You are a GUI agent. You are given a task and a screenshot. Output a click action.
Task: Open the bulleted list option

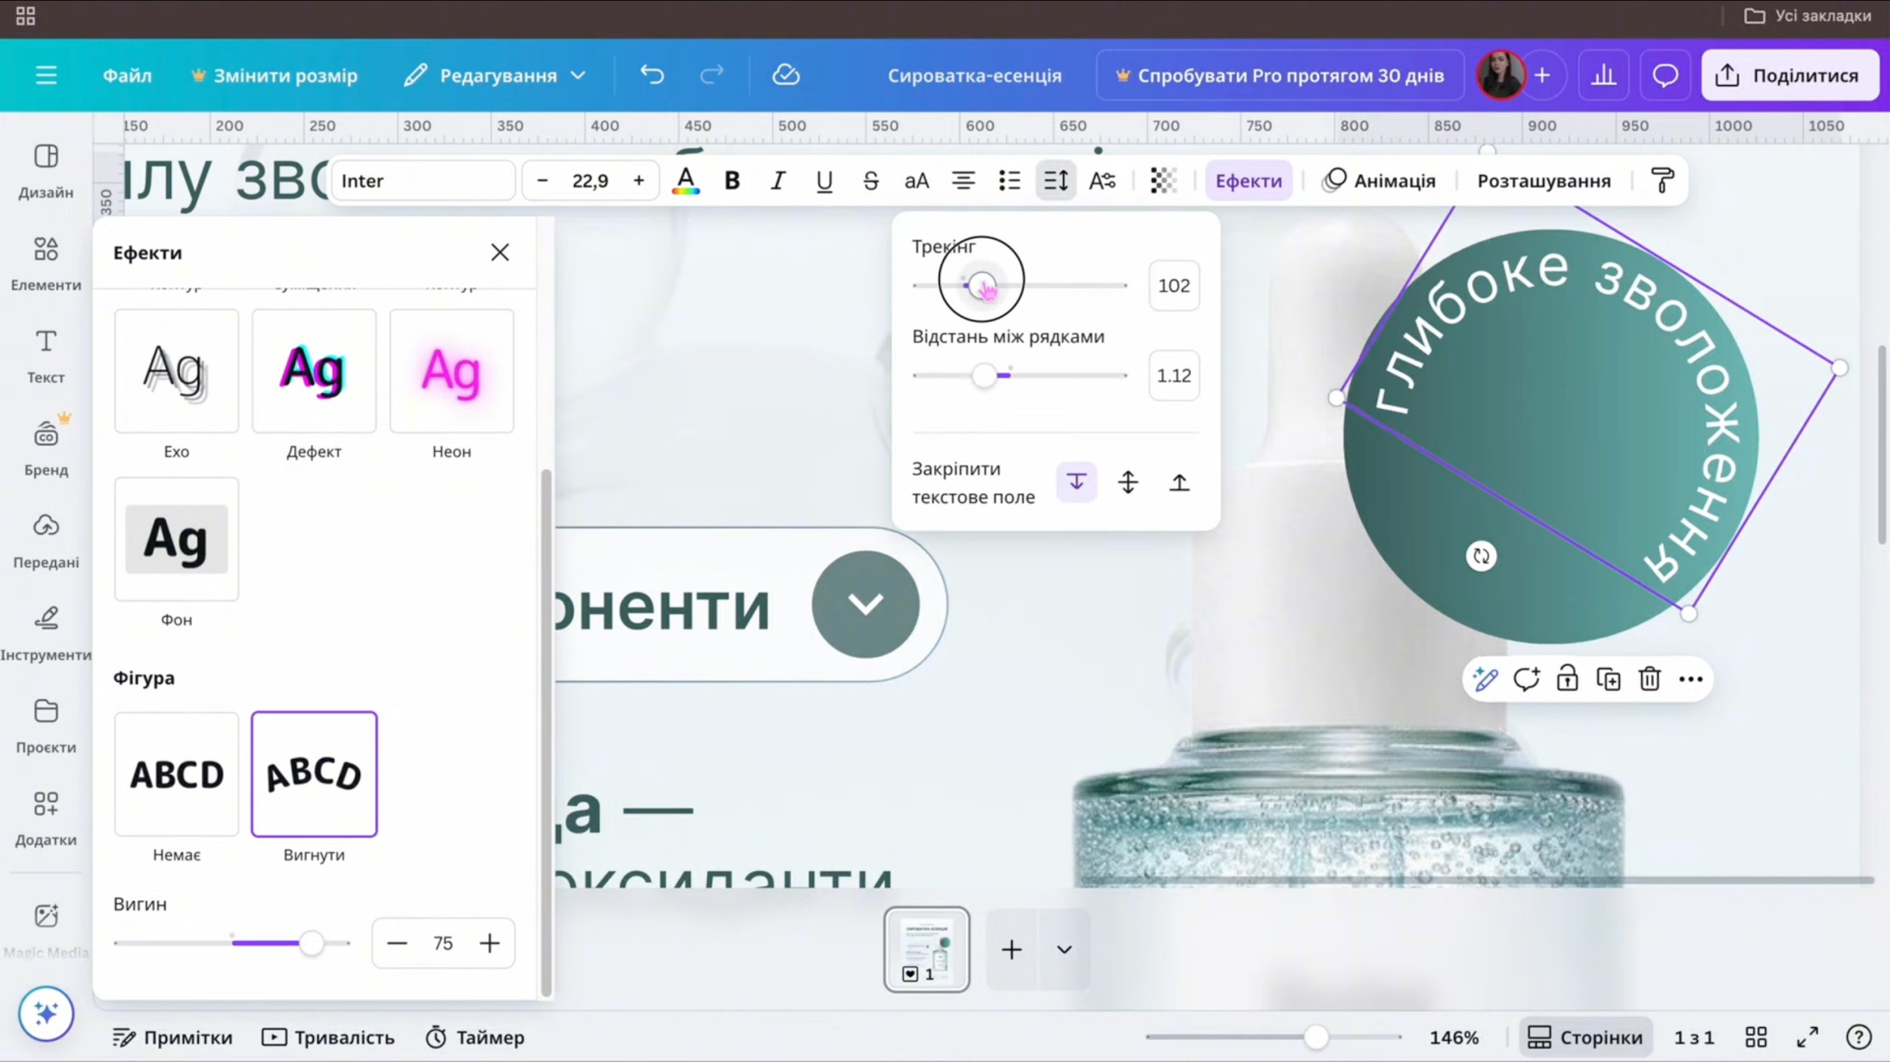coord(1009,181)
